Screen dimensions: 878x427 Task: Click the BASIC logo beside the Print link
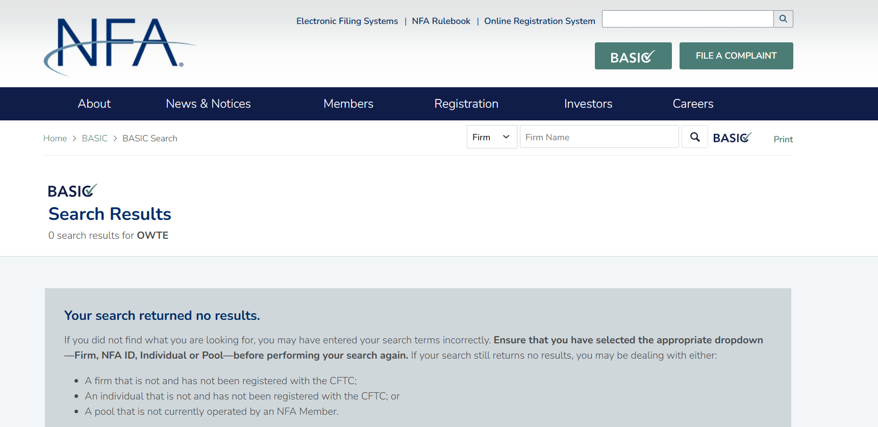(x=733, y=138)
